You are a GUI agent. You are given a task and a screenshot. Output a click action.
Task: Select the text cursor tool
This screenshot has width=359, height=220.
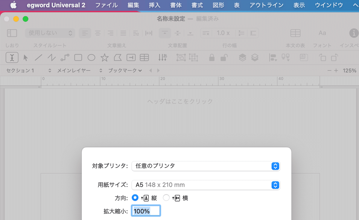click(x=12, y=57)
